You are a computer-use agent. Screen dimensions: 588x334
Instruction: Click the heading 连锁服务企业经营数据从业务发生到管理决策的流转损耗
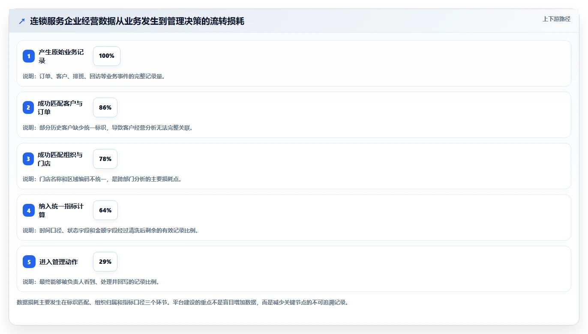[137, 21]
